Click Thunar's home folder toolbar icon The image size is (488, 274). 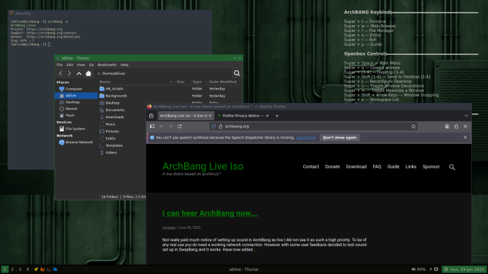(89, 74)
